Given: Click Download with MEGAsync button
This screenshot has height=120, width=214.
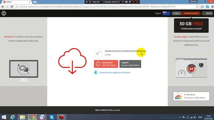Looking at the screenshot, I should (106, 64).
